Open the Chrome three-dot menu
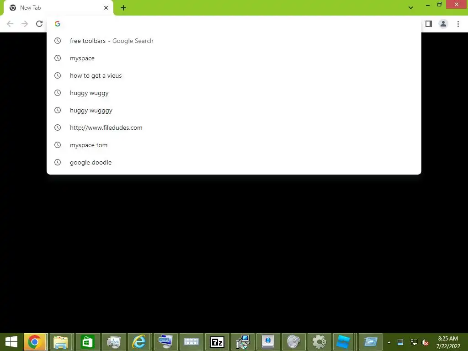The width and height of the screenshot is (468, 351). click(458, 24)
